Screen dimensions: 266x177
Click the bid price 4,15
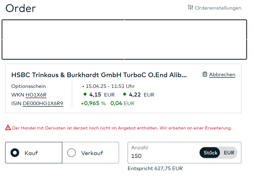(x=95, y=95)
